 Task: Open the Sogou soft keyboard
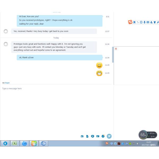[x=148, y=22]
